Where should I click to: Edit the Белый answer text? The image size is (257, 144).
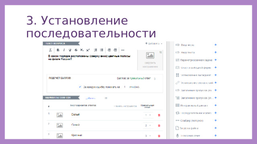click(x=75, y=114)
